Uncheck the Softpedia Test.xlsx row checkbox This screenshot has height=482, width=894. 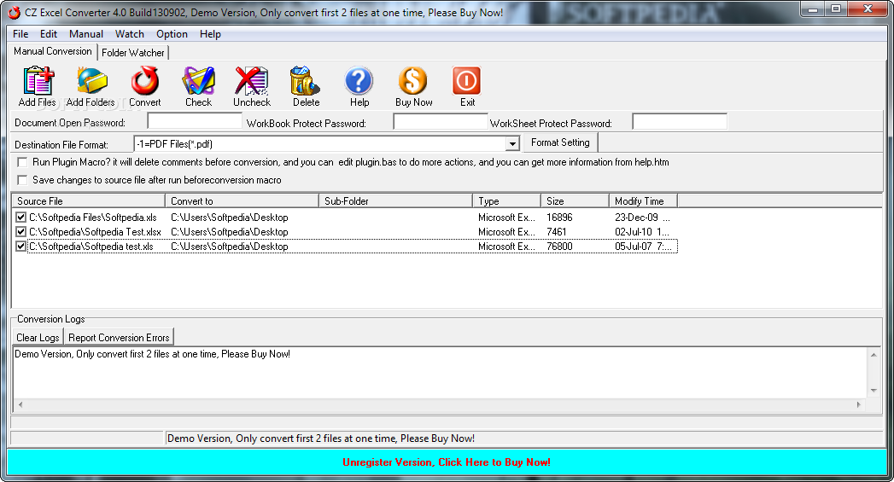pos(21,232)
